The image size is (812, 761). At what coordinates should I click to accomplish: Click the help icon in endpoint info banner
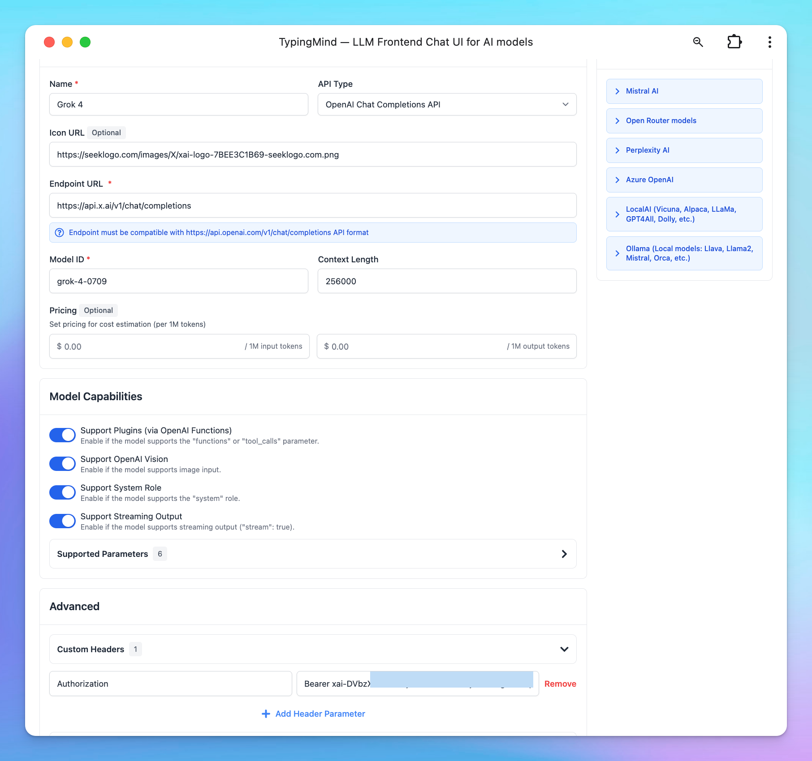pyautogui.click(x=59, y=233)
